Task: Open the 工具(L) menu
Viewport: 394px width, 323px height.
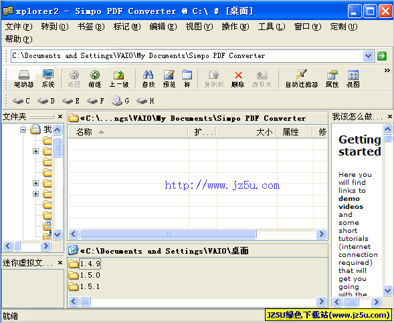Action: (x=272, y=27)
